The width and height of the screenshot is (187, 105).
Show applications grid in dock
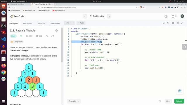tap(4, 102)
